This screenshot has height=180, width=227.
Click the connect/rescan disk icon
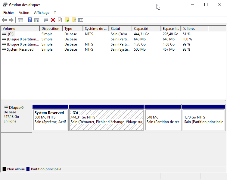click(x=46, y=20)
